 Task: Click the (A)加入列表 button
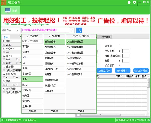(141, 71)
